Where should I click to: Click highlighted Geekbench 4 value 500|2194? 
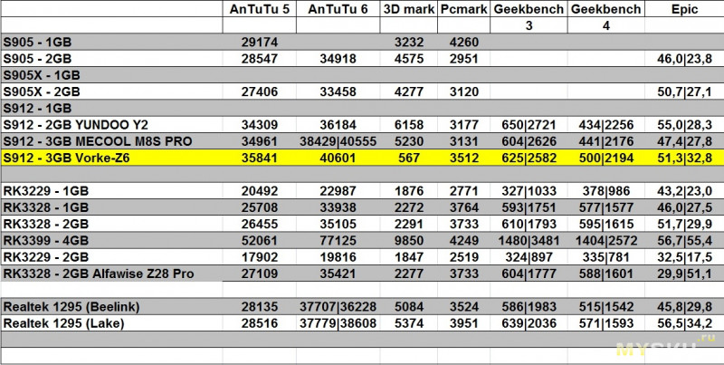click(605, 158)
